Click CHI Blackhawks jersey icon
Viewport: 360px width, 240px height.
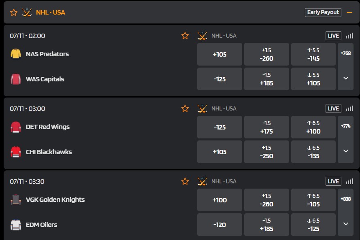16,152
